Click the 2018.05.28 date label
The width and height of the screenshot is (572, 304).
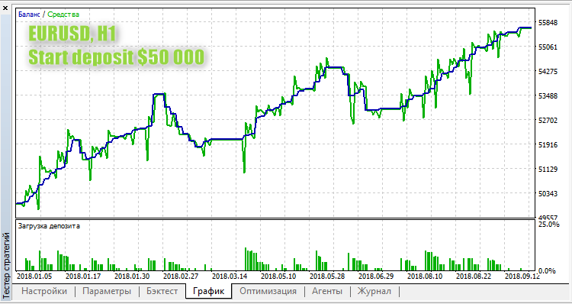pyautogui.click(x=327, y=276)
